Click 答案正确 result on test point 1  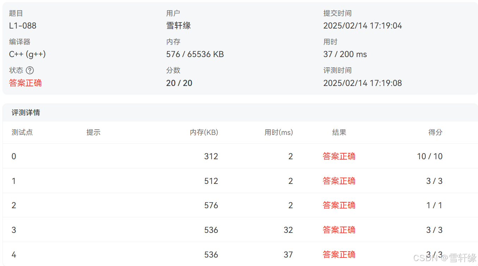point(339,181)
